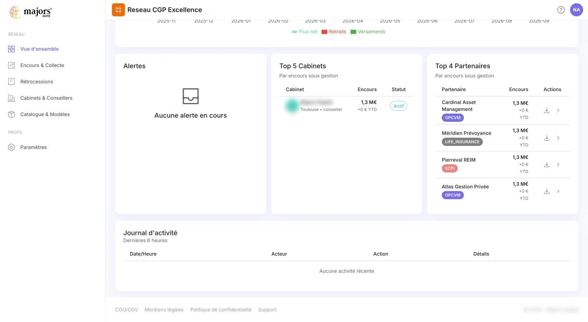Open the NA user avatar menu
588x322 pixels.
(x=577, y=10)
